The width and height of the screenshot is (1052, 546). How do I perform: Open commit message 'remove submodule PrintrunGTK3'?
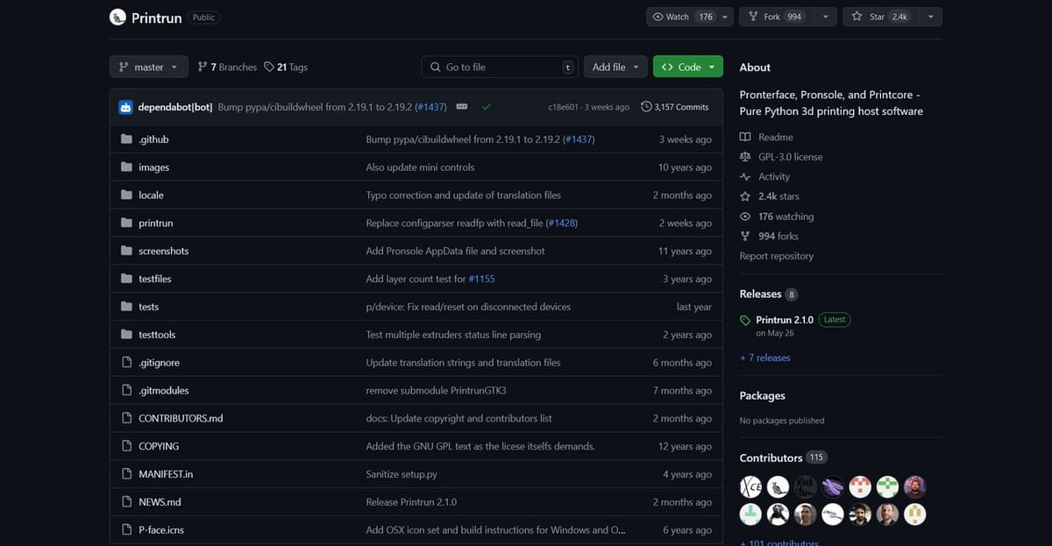(436, 390)
